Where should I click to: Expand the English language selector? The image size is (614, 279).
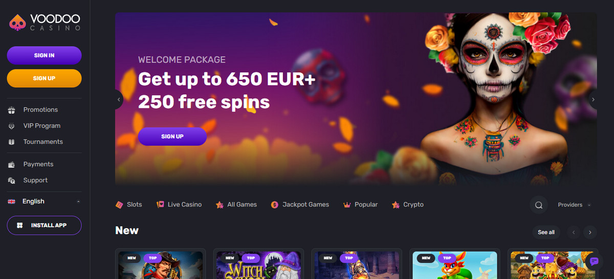[44, 201]
